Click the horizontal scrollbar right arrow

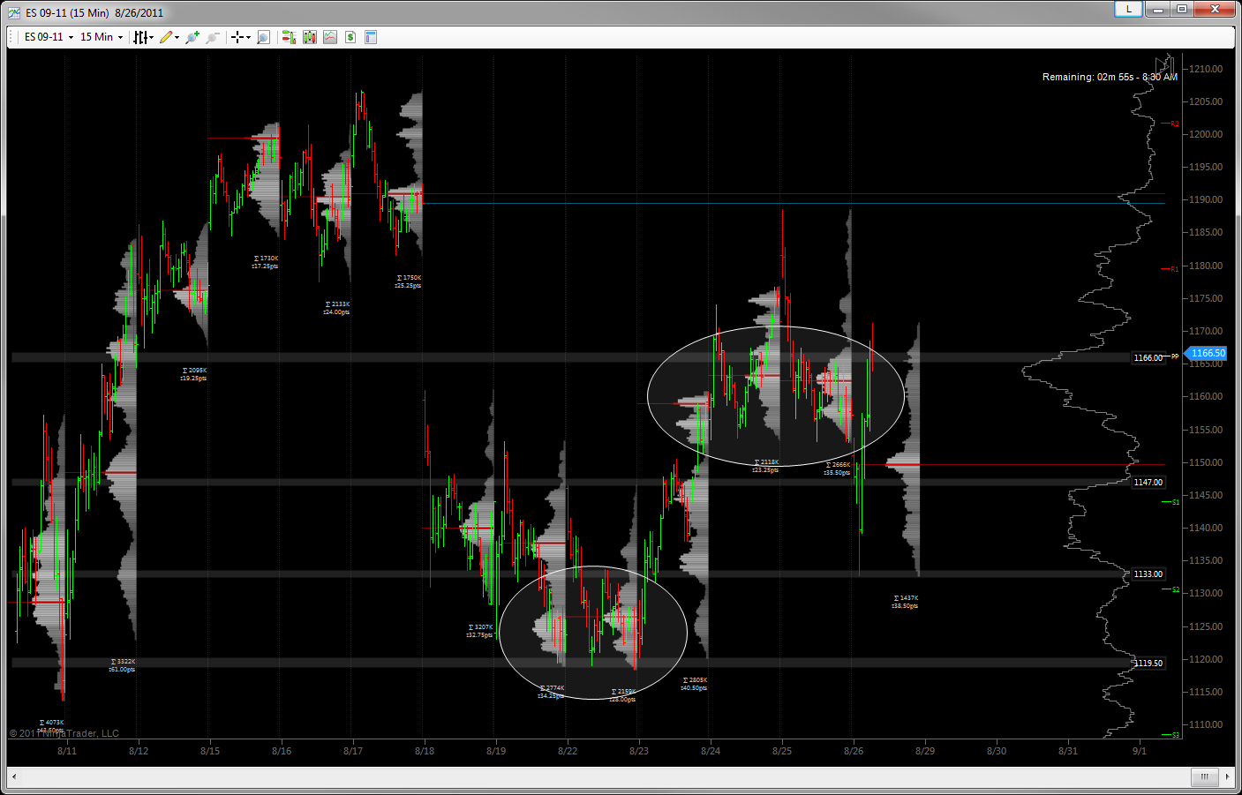click(1228, 776)
